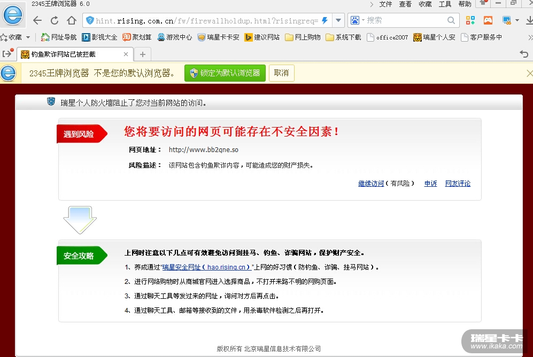The height and width of the screenshot is (357, 533).
Task: Click the blocked URL http://www.bb2qne.so text
Action: (203, 149)
